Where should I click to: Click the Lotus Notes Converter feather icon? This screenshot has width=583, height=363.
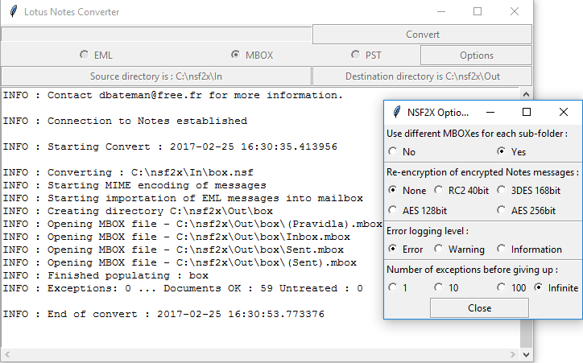(x=14, y=11)
